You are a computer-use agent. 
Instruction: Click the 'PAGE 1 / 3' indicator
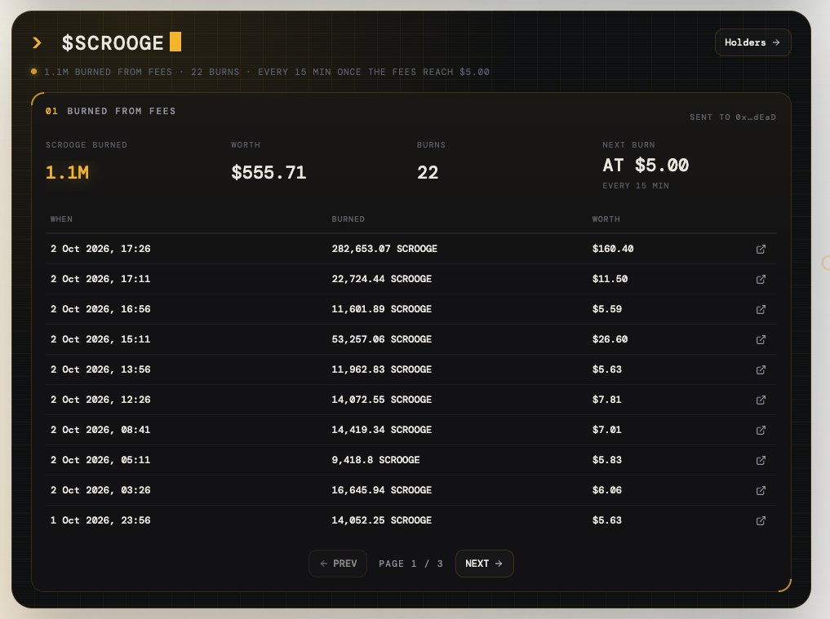click(x=411, y=564)
